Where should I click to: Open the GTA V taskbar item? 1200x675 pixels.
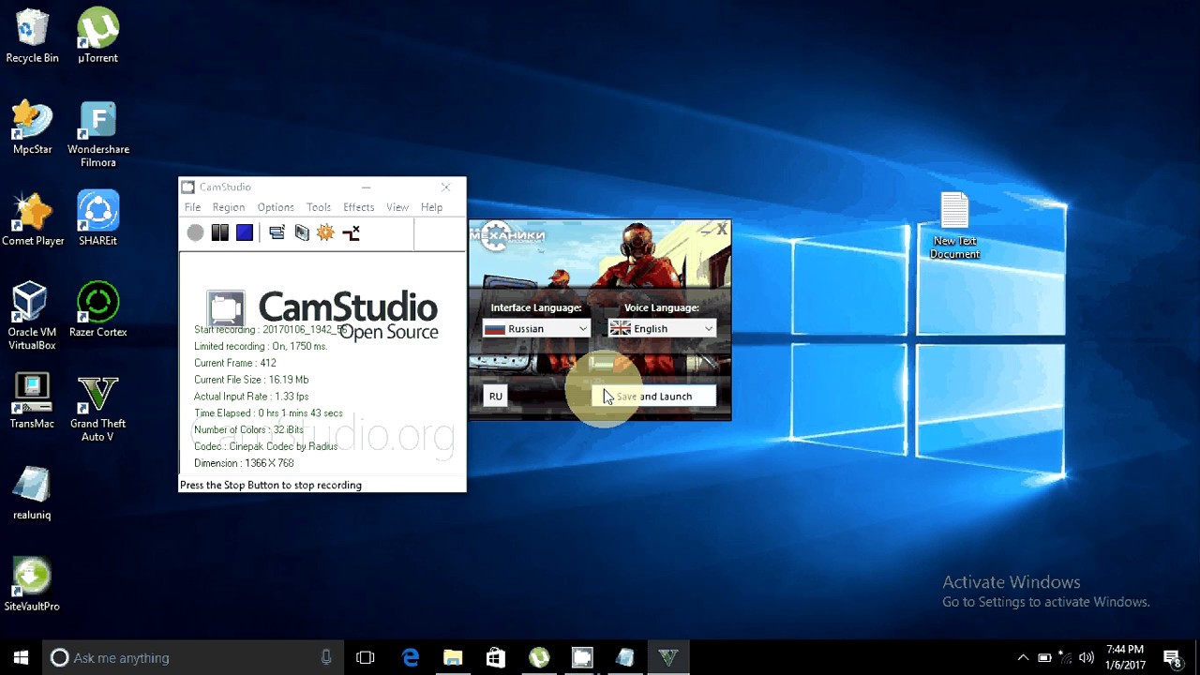point(668,657)
